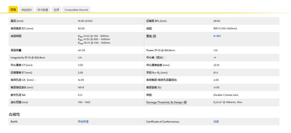Click the NIR II (750-1550nm) coating value
This screenshot has width=291, height=133.
pyautogui.click(x=225, y=29)
